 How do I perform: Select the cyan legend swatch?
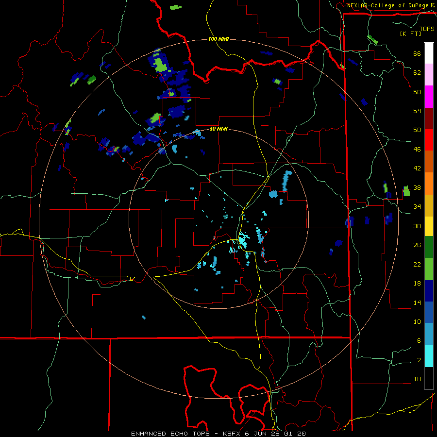[429, 356]
